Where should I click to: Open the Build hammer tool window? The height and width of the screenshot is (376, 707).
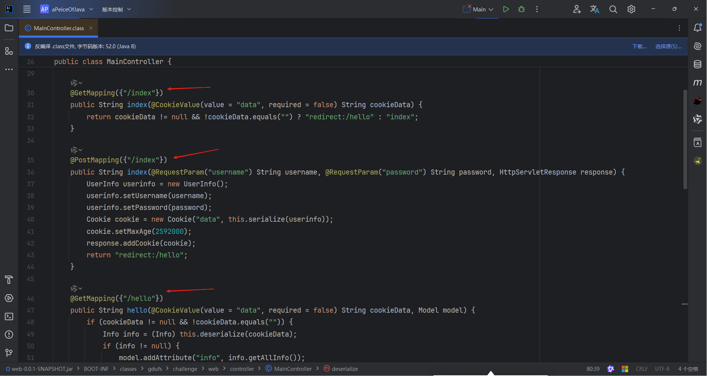pos(9,280)
